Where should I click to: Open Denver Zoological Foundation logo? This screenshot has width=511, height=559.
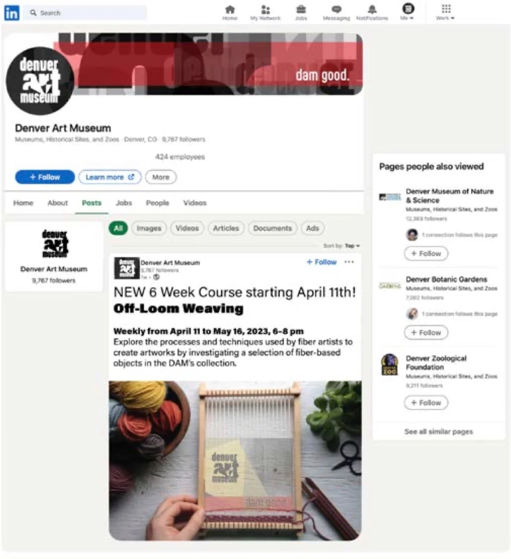(x=390, y=364)
